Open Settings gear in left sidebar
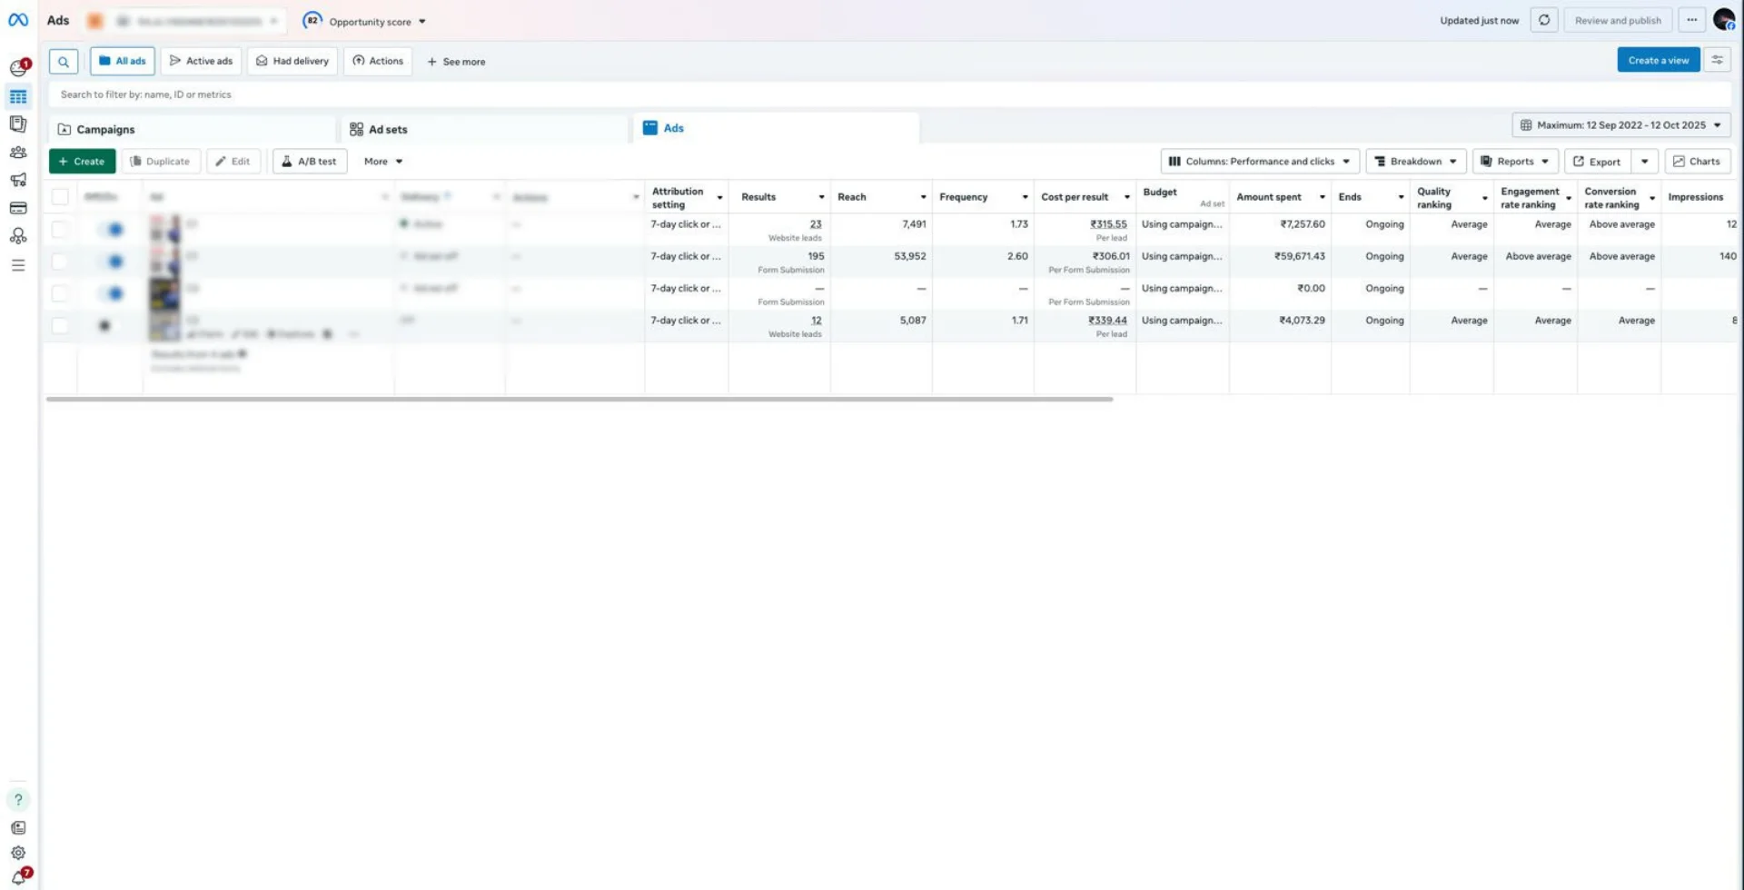Screen dimensions: 1744x890 point(18,853)
